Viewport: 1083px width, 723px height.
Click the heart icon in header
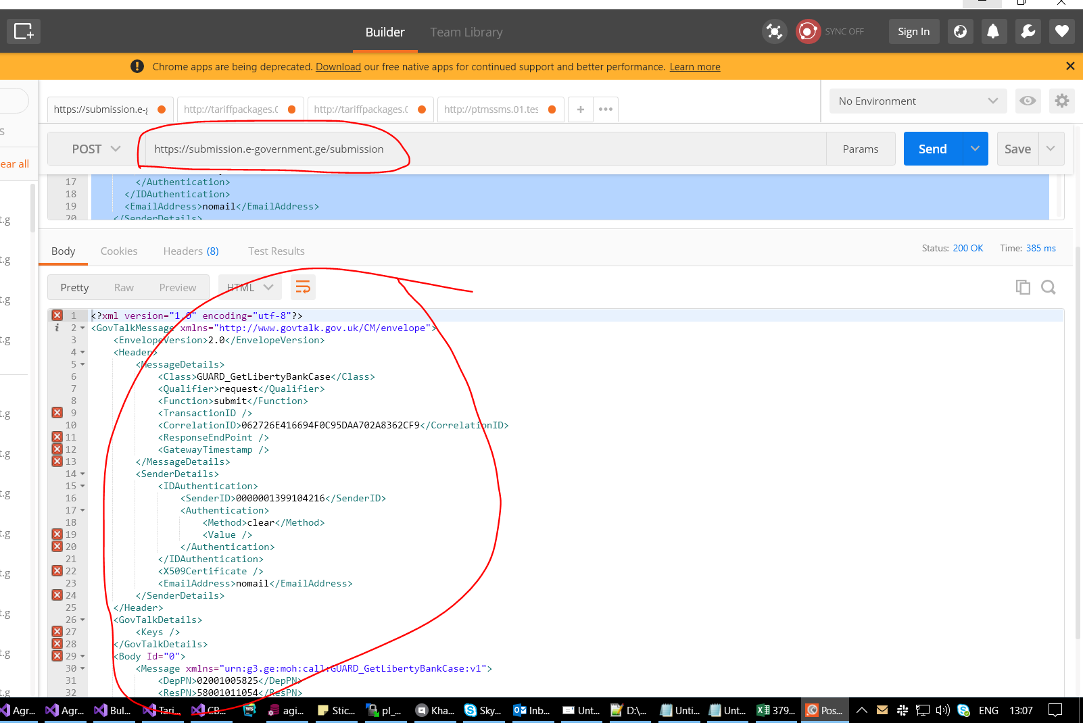coord(1062,31)
